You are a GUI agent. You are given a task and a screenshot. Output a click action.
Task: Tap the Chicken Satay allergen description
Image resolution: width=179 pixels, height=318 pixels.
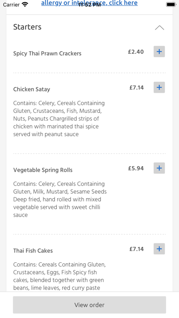coord(59,119)
